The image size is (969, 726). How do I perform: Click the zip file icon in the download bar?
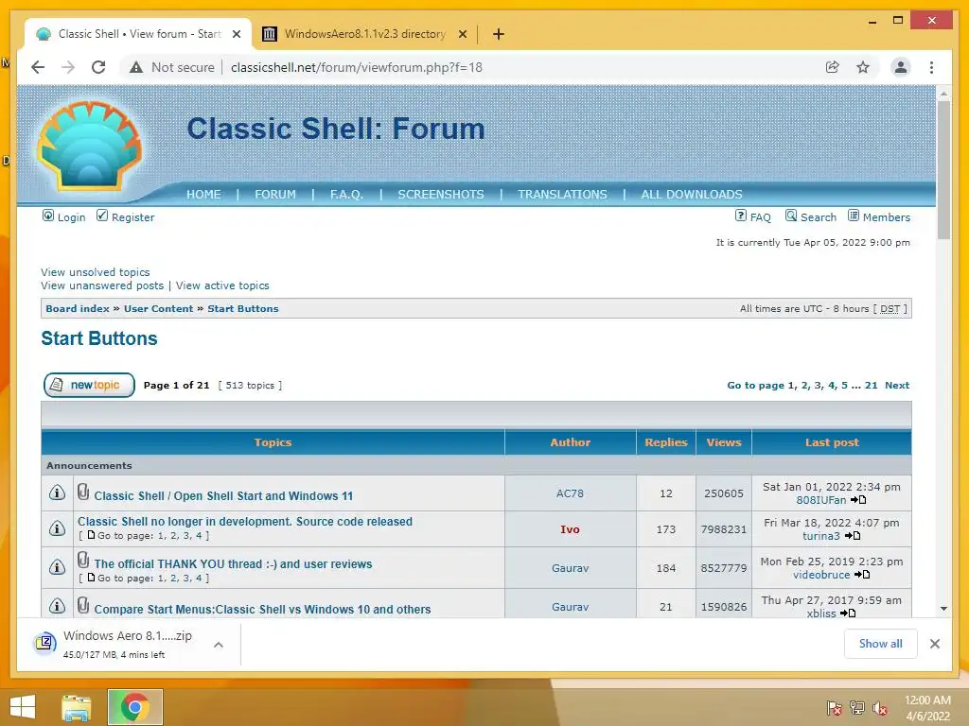click(44, 644)
